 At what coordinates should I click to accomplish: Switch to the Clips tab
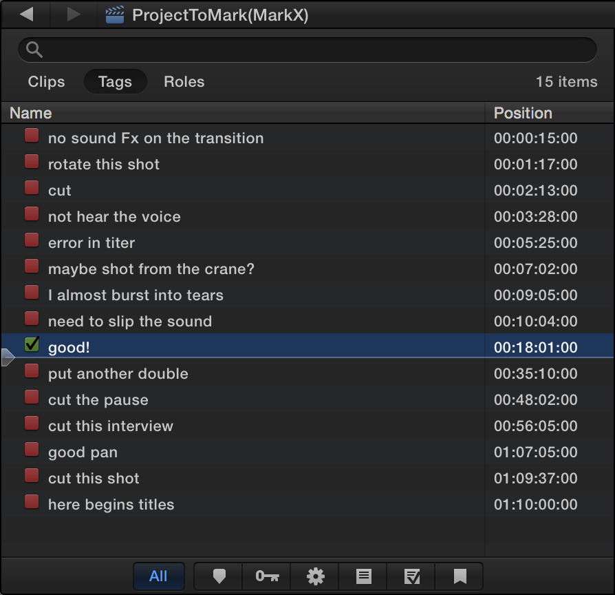pos(46,82)
